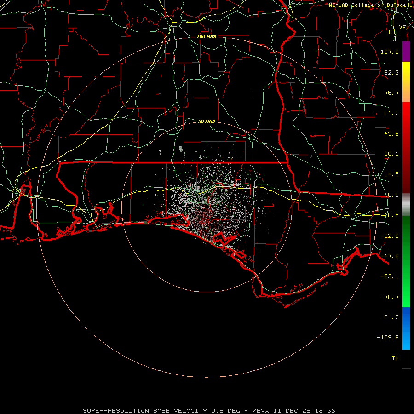Select the green band of the color scale
Image resolution: width=414 pixels, height=414 pixels.
pyautogui.click(x=406, y=261)
